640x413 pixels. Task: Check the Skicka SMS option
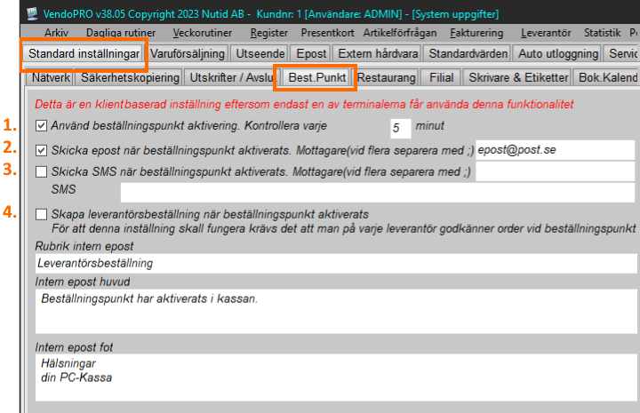coord(42,171)
